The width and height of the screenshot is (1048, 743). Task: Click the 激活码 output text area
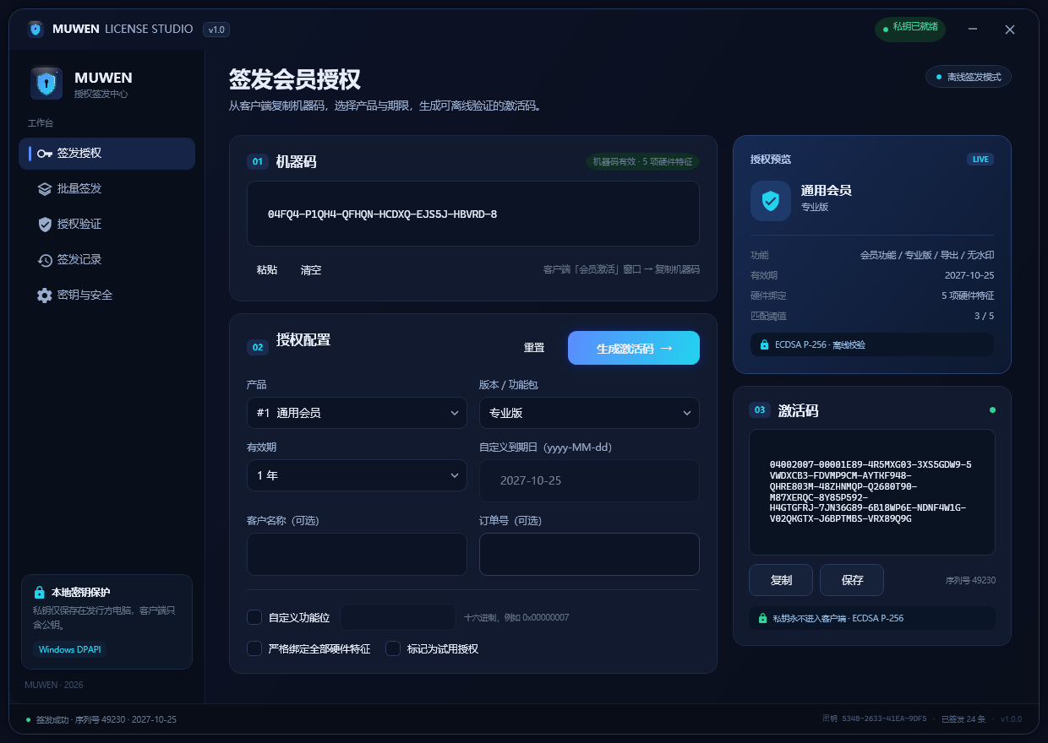[x=872, y=492]
